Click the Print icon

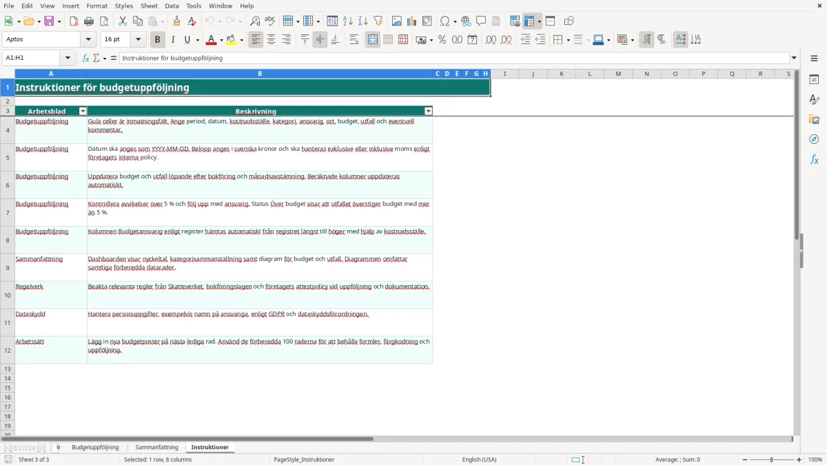pyautogui.click(x=89, y=21)
